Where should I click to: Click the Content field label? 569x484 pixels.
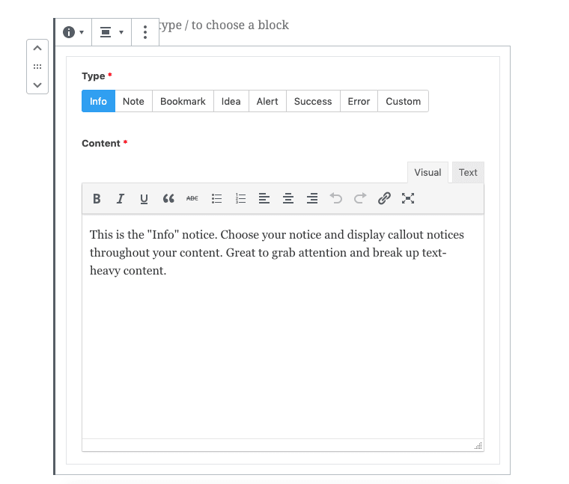[x=101, y=143]
